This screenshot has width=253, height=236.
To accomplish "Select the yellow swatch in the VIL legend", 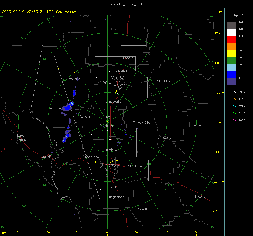I will [232, 54].
